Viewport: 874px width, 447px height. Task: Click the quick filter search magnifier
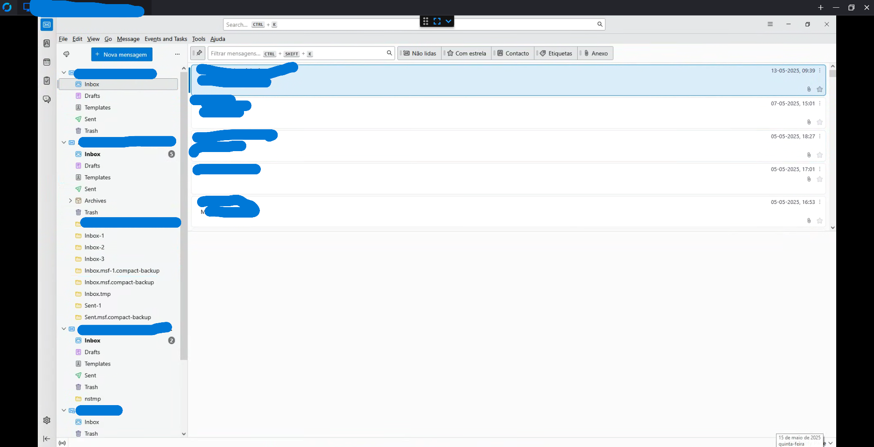click(389, 53)
